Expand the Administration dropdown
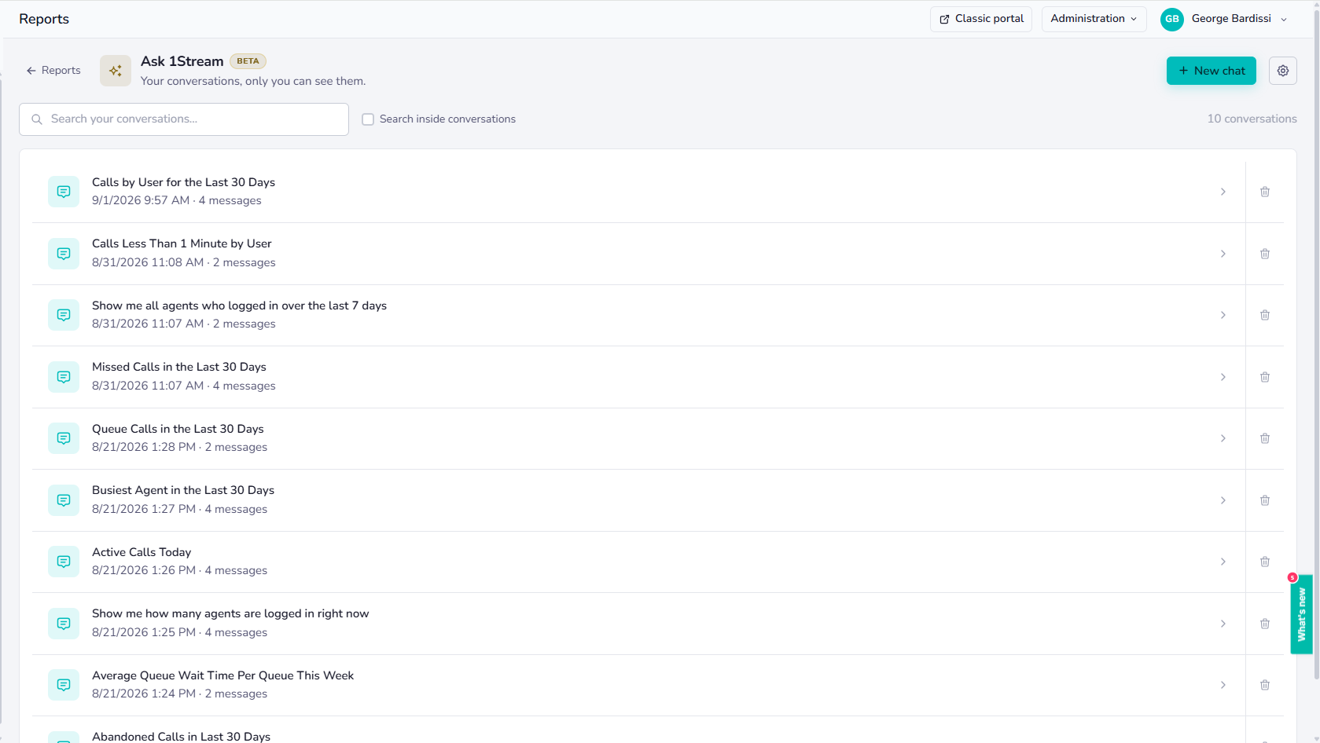The height and width of the screenshot is (743, 1320). click(x=1094, y=19)
